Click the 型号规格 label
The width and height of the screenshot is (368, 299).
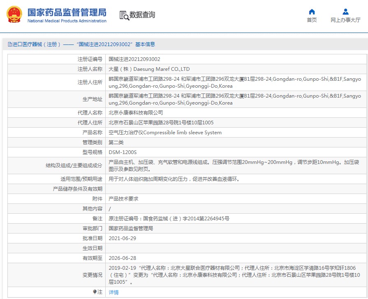[93, 152]
